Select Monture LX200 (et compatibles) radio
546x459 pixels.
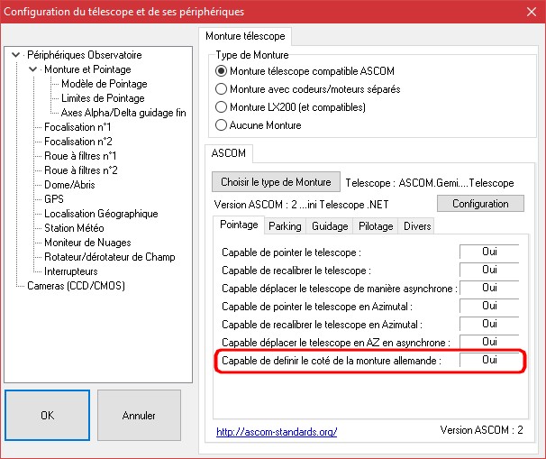pyautogui.click(x=222, y=107)
